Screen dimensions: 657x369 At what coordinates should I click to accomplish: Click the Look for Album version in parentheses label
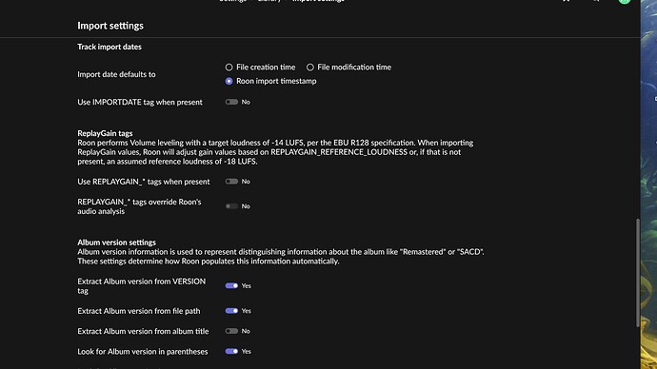[x=143, y=352]
